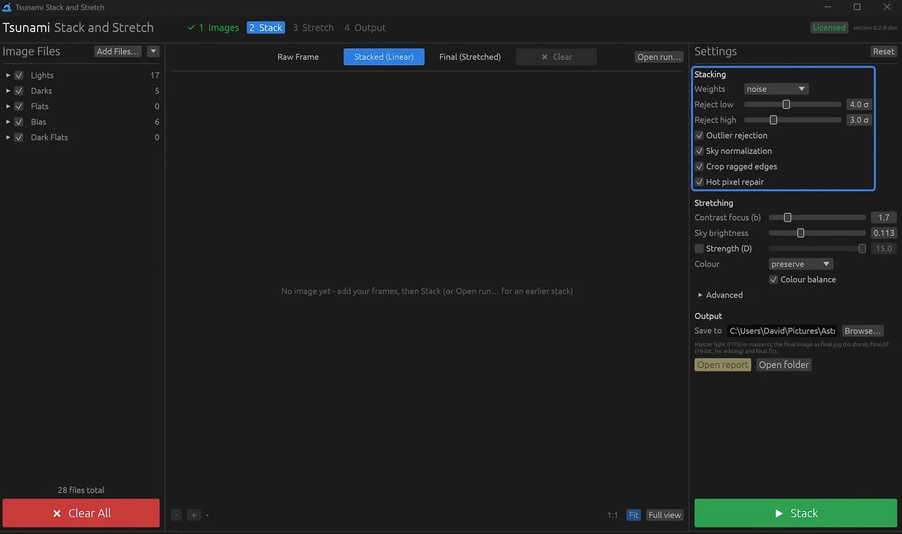Click Open run… button
This screenshot has height=534, width=902.
[x=659, y=57]
